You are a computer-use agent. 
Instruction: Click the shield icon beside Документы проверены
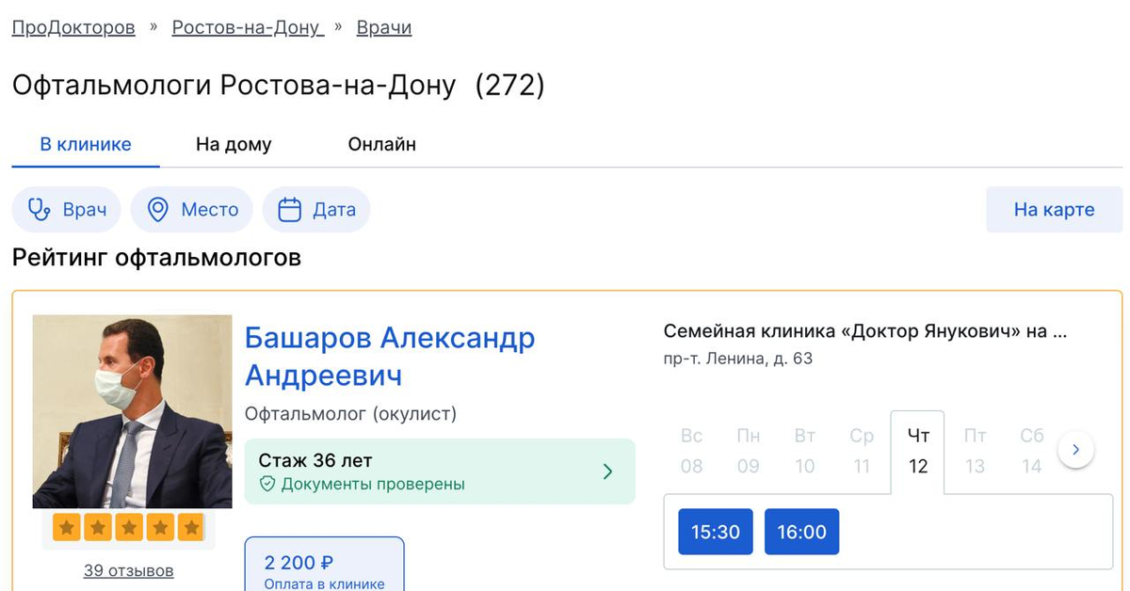click(x=267, y=485)
